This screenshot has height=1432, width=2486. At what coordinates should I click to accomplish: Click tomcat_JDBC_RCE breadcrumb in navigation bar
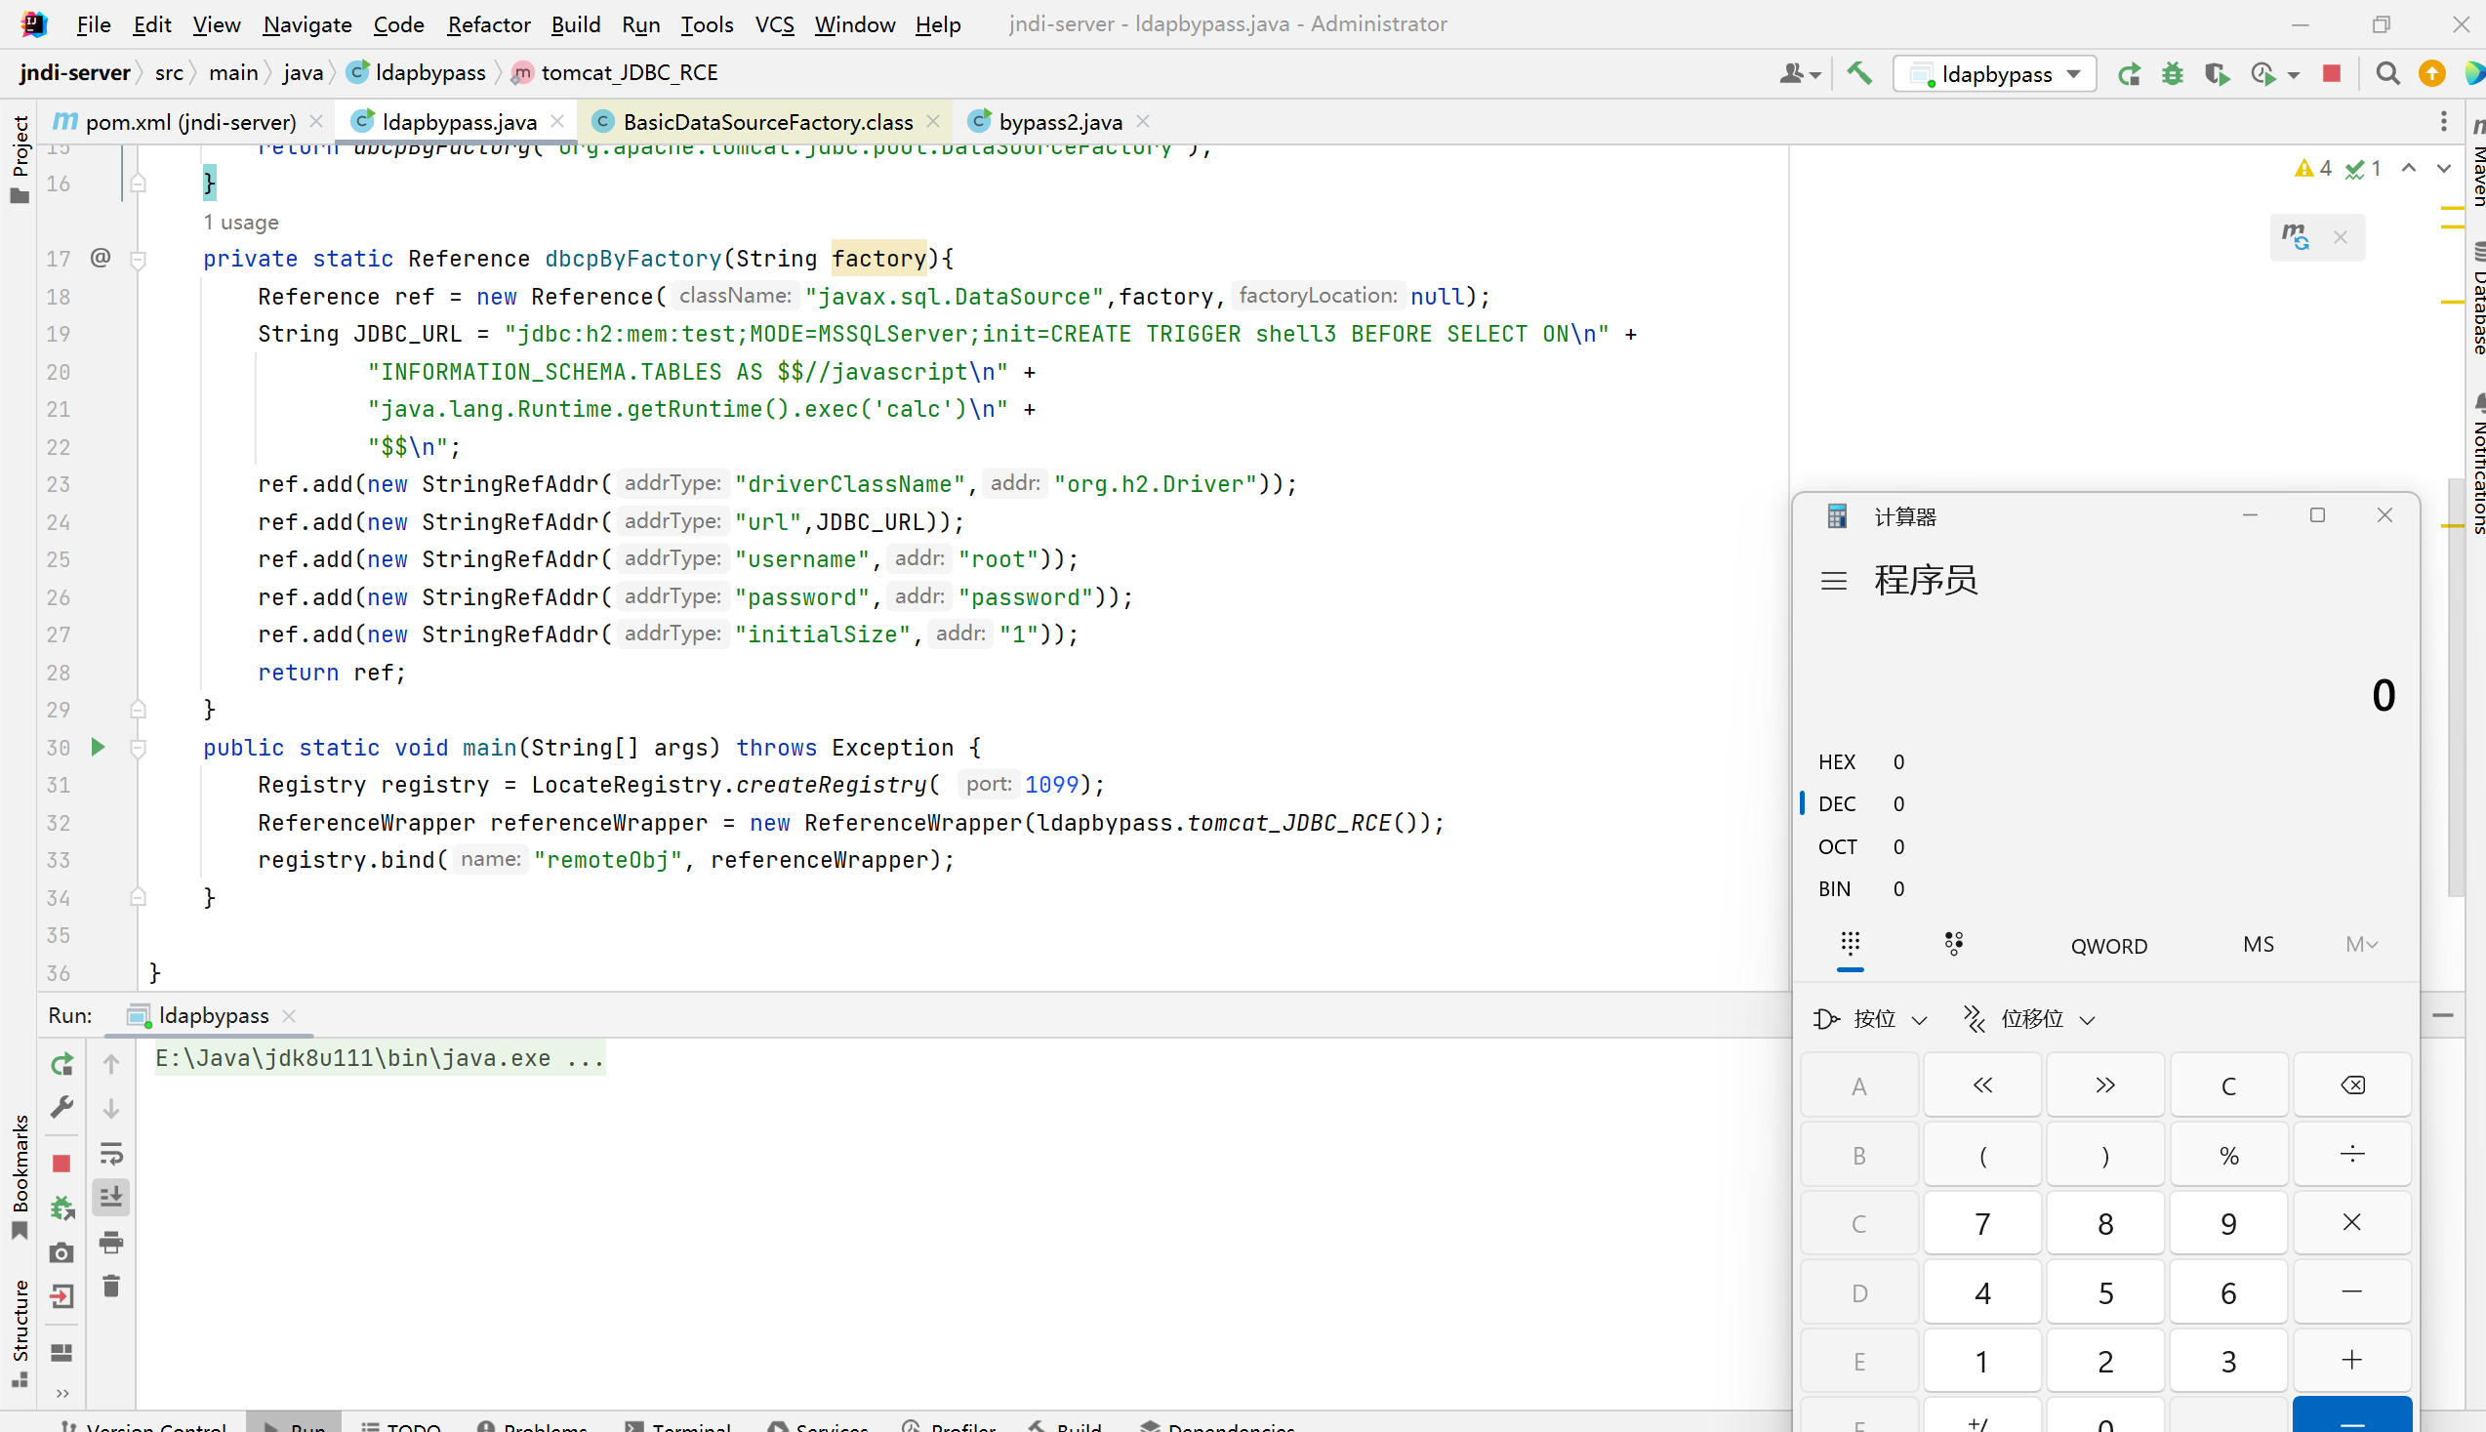[617, 73]
